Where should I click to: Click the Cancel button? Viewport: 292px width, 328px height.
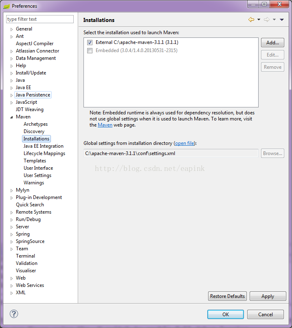coord(266,315)
